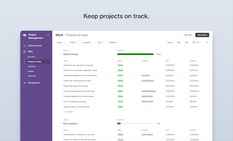
Task: Click the workspace logo icon in the sidebar
Action: [25, 35]
